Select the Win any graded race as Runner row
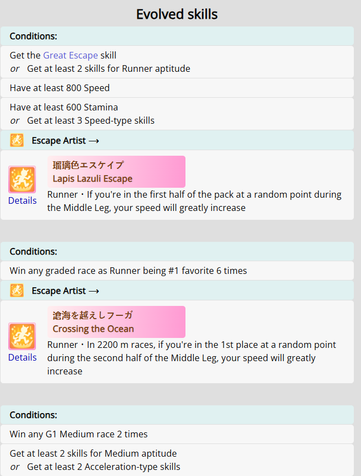 click(x=177, y=271)
